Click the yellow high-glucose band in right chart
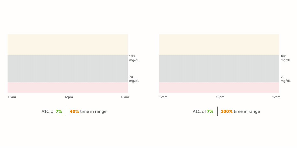The height and width of the screenshot is (148, 297). tap(219, 45)
